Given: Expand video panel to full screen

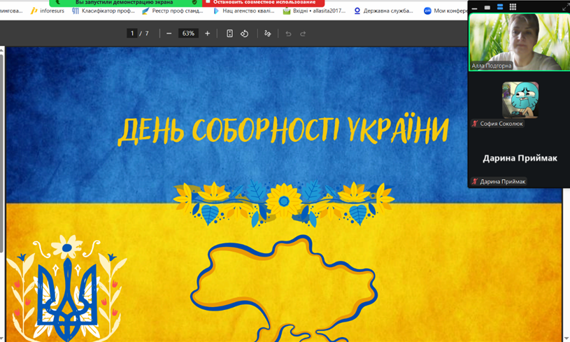Looking at the screenshot, I should pos(564,7).
